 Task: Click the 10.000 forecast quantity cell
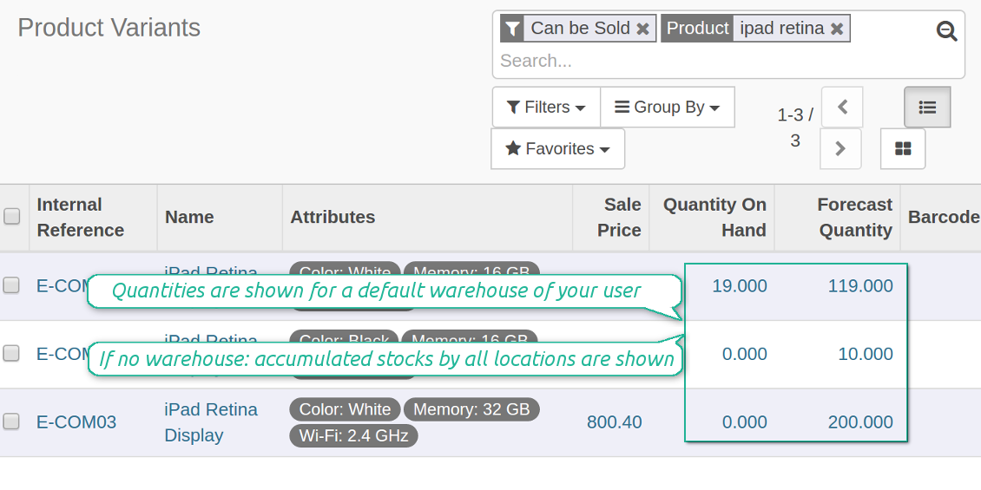[866, 355]
